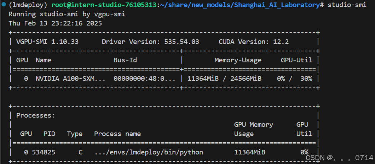Click the root@intern-studio-76105313 host text
This screenshot has height=164, width=375.
[104, 5]
